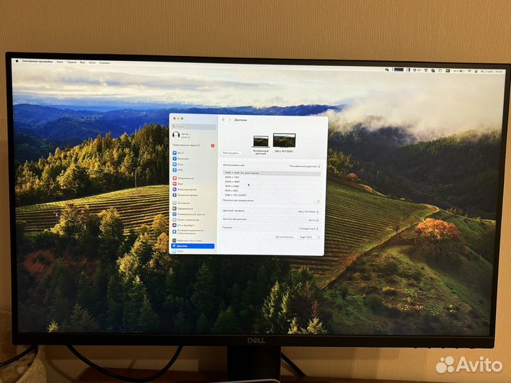Image resolution: width=511 pixels, height=383 pixels.
Task: Select Дисплеи (Displays) sidebar item
Action: click(193, 246)
